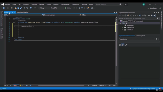Open the P_1 project scope dropdown

tap(23, 15)
